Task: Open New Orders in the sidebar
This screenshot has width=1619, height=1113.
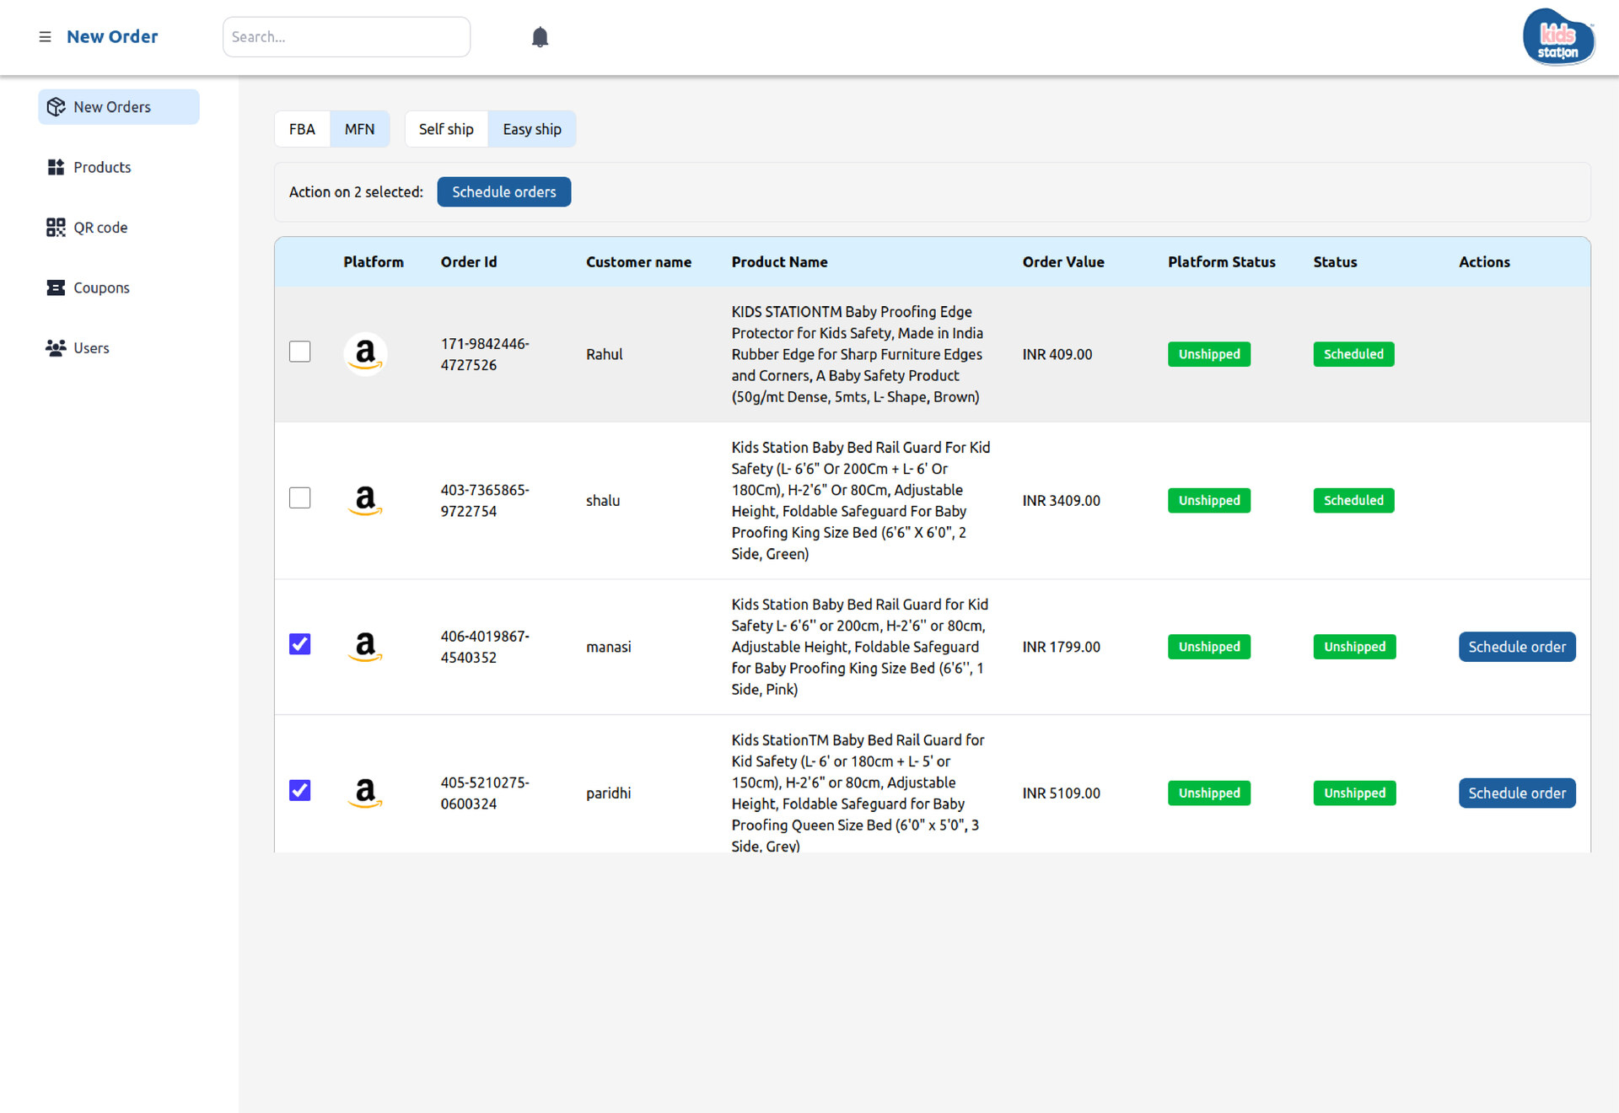Action: pos(119,107)
